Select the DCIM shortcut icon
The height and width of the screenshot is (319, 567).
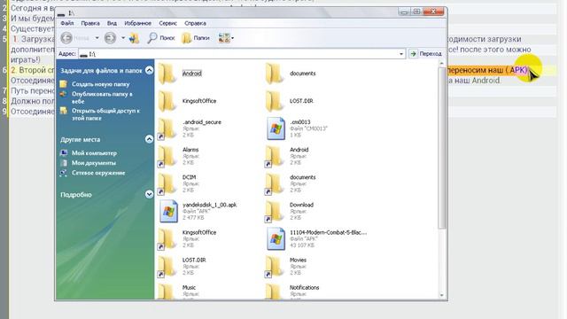167,183
